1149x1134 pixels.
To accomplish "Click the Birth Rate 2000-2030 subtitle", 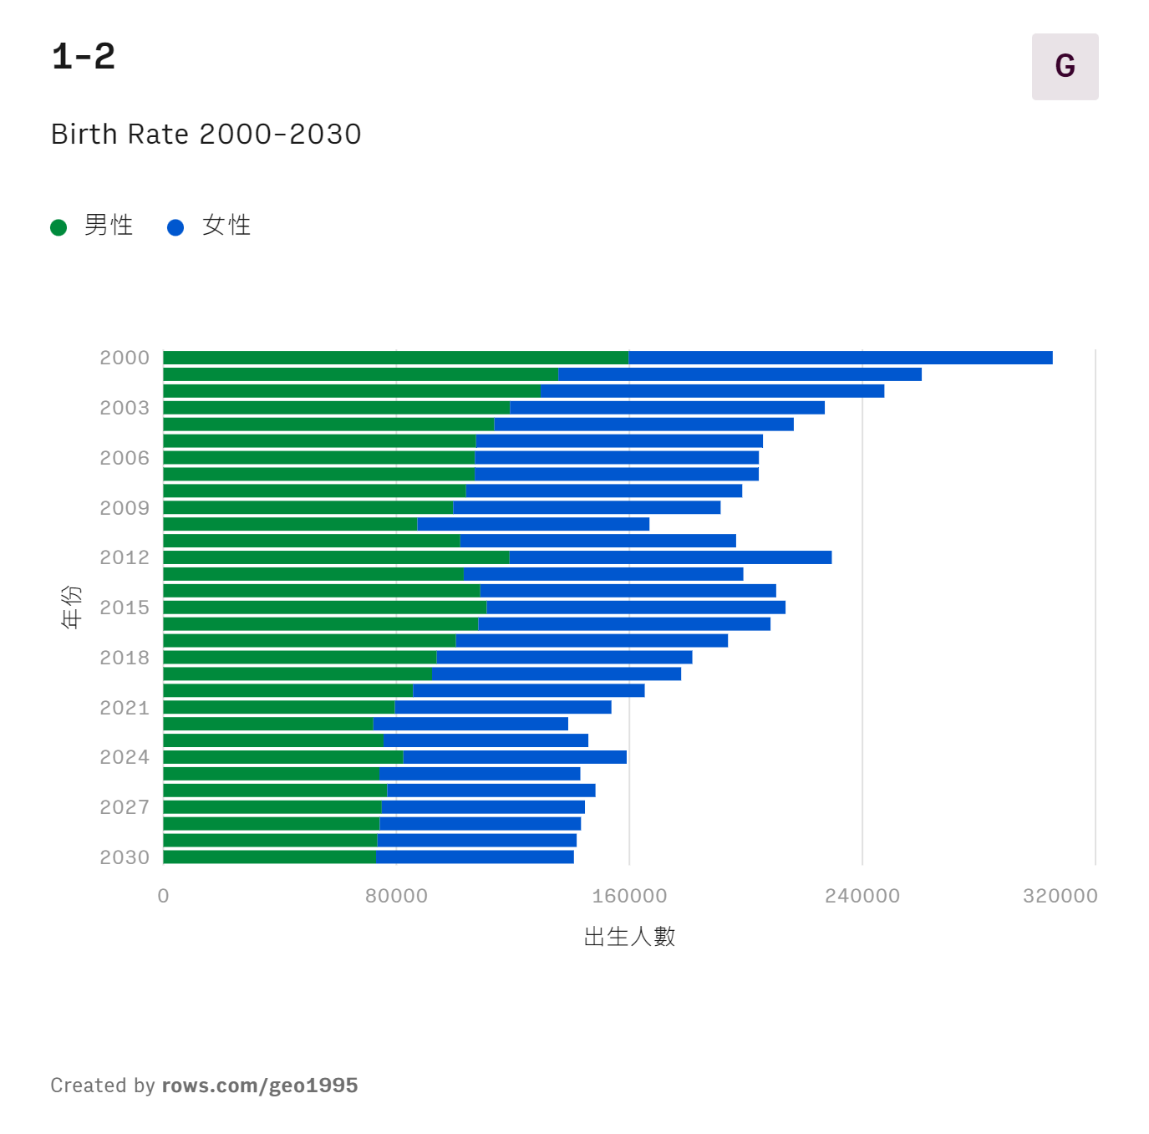I will click(x=206, y=135).
